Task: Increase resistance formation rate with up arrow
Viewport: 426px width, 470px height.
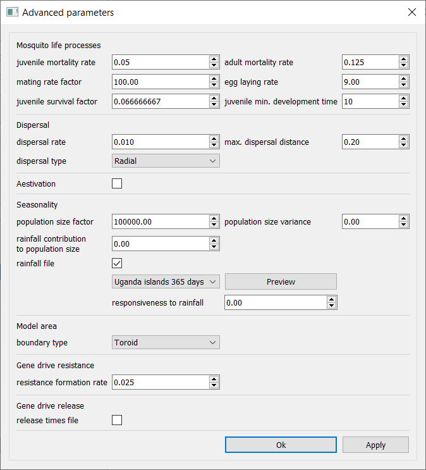Action: (x=214, y=379)
